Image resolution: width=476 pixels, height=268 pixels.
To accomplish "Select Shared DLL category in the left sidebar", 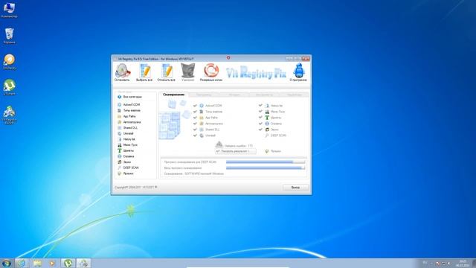I will [x=127, y=127].
